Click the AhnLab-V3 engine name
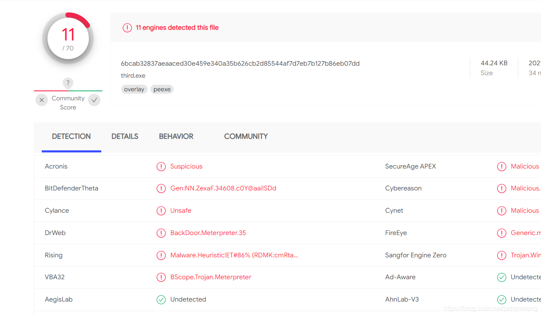This screenshot has height=316, width=541. pyautogui.click(x=402, y=299)
